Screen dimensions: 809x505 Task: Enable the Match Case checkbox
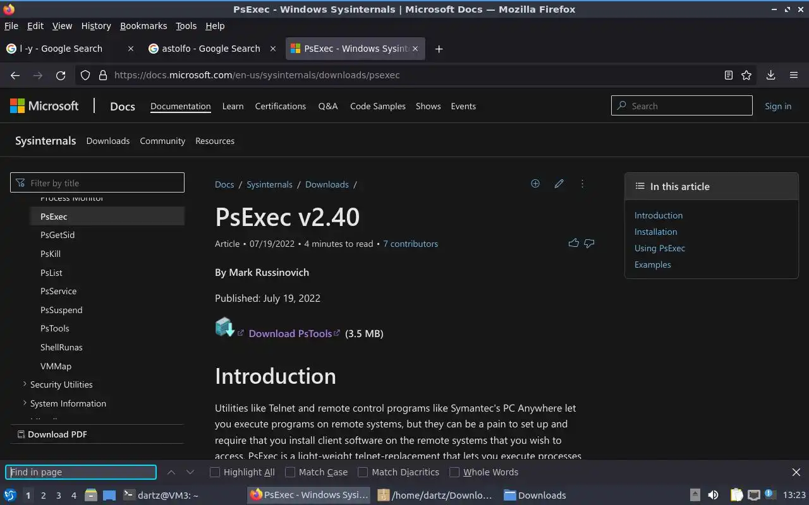pos(290,472)
